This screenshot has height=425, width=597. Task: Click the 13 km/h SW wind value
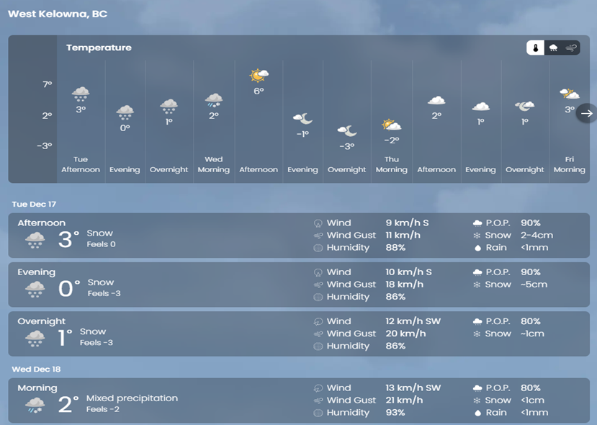(413, 388)
